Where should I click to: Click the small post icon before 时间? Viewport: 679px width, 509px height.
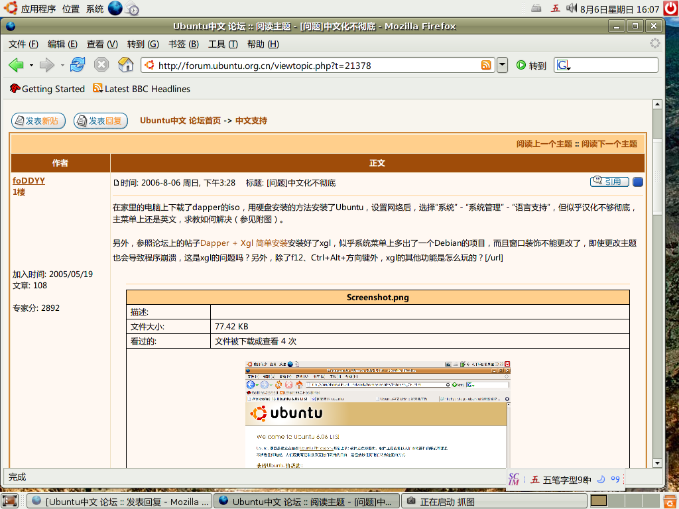pyautogui.click(x=116, y=183)
